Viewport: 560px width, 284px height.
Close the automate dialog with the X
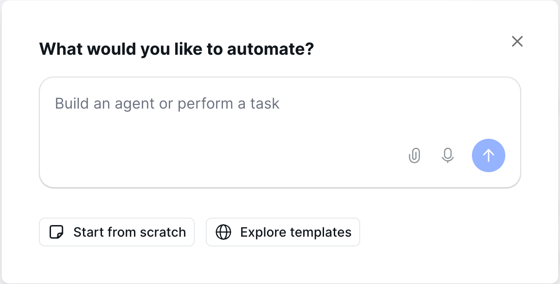pyautogui.click(x=517, y=41)
